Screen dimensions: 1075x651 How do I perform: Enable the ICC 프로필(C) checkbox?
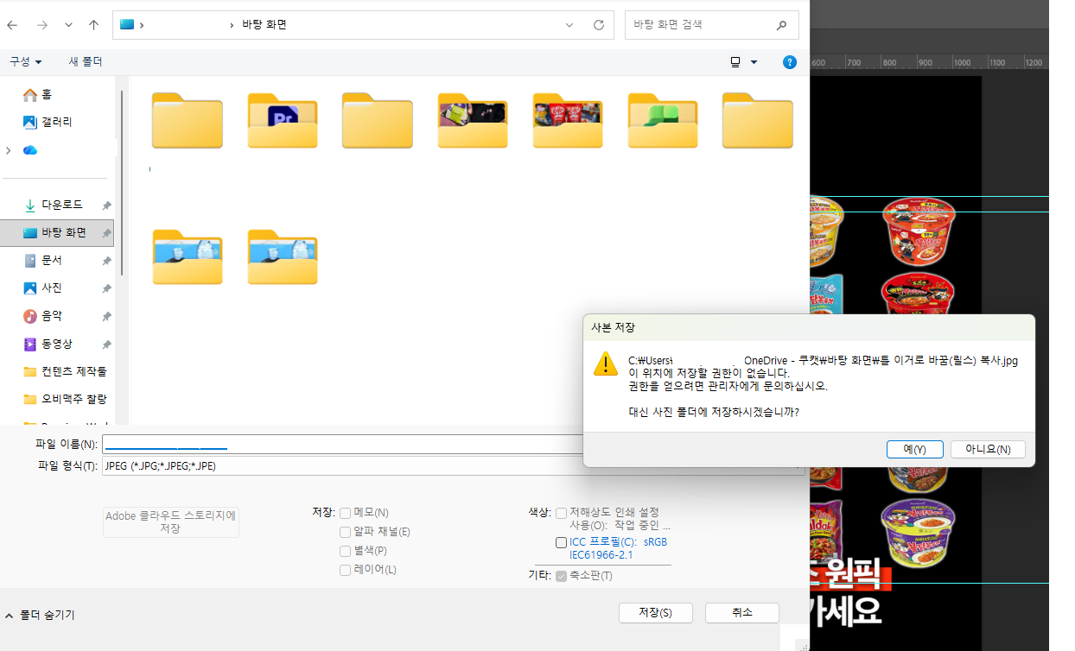[x=562, y=542]
